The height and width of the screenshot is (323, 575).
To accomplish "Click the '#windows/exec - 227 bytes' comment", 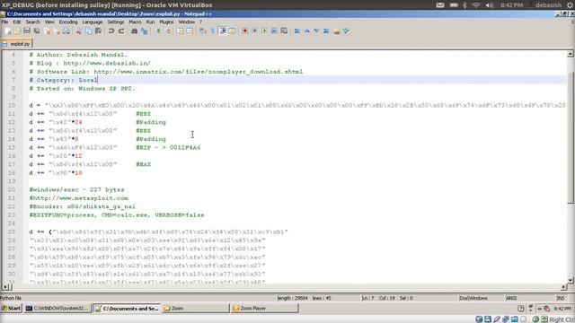I will [x=76, y=189].
